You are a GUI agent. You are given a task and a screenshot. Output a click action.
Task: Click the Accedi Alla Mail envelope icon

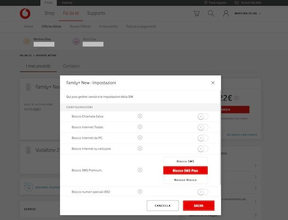[x=237, y=2]
